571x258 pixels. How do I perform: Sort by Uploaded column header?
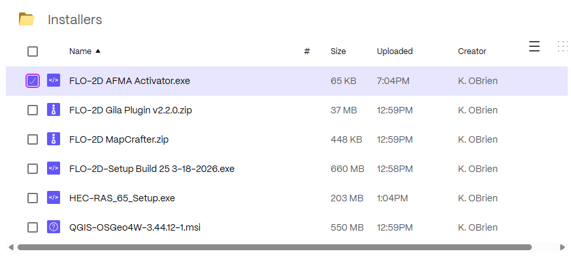coord(395,51)
